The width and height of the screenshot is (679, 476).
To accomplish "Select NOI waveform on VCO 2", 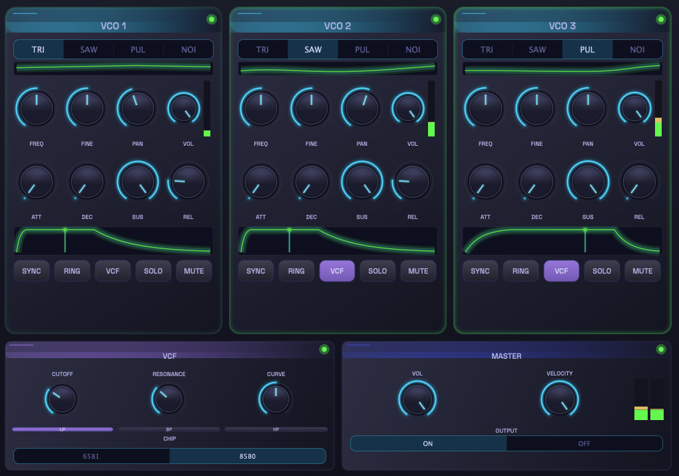I will (x=413, y=49).
